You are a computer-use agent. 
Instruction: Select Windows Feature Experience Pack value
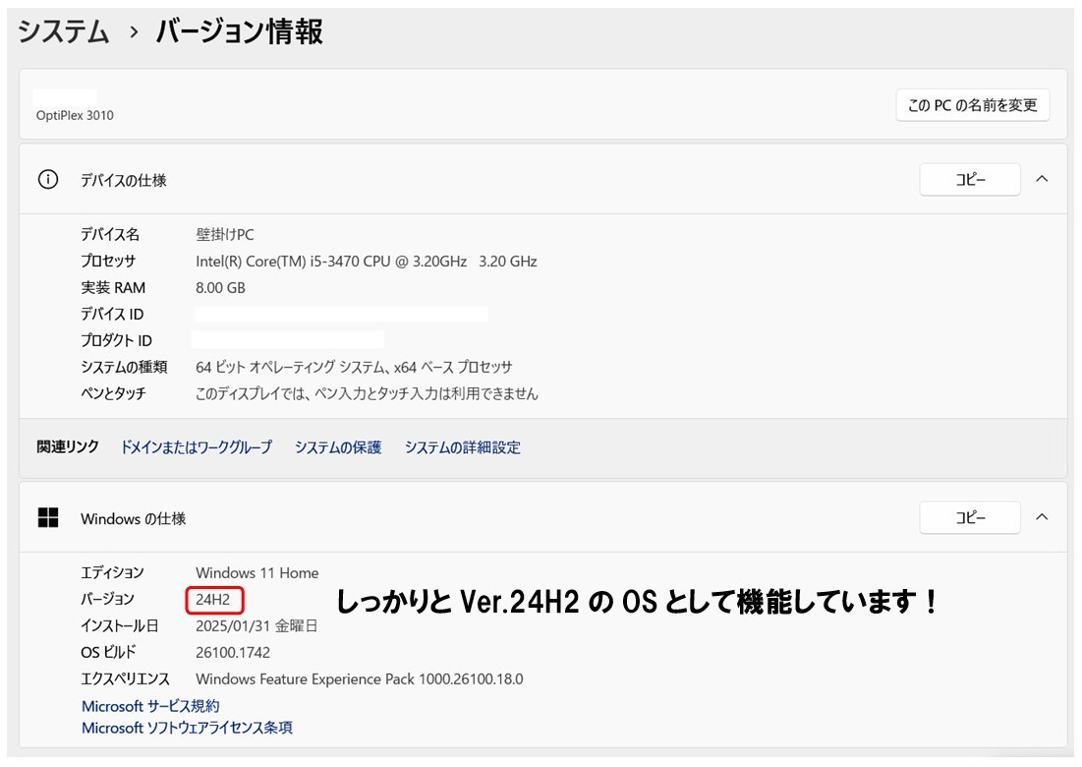(360, 679)
